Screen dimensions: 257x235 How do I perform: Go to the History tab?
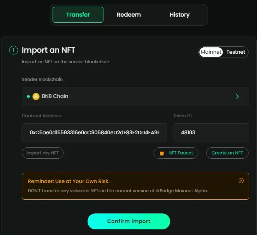click(x=179, y=15)
